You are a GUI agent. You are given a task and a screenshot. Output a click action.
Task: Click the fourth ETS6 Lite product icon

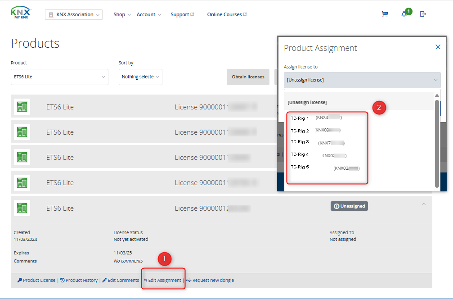point(22,183)
